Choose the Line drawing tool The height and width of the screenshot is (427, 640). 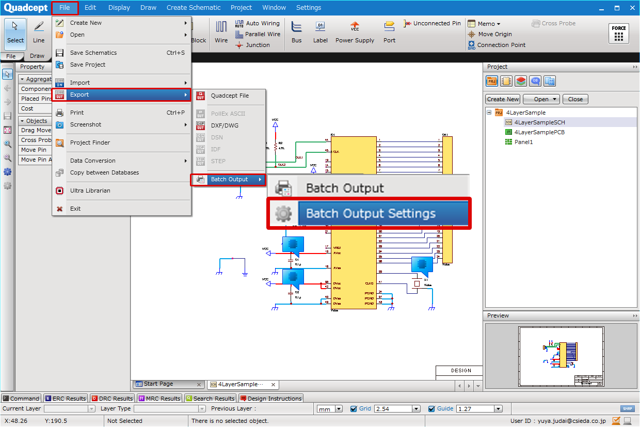coord(39,32)
